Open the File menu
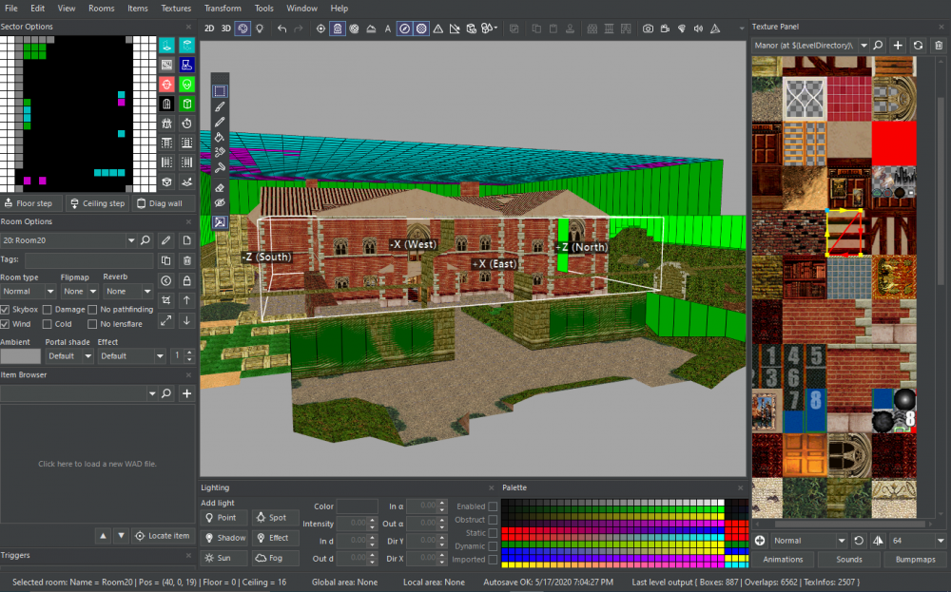Viewport: 951px width, 592px height. coord(11,9)
